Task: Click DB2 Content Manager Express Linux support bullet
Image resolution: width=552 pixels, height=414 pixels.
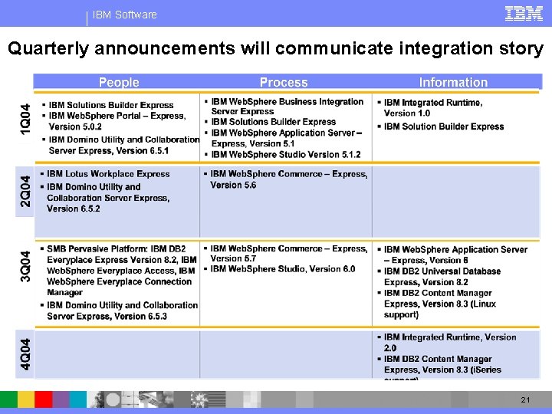Action: (x=440, y=304)
